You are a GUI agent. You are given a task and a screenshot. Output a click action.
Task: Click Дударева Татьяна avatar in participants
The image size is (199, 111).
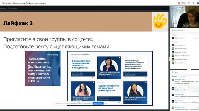point(173,52)
